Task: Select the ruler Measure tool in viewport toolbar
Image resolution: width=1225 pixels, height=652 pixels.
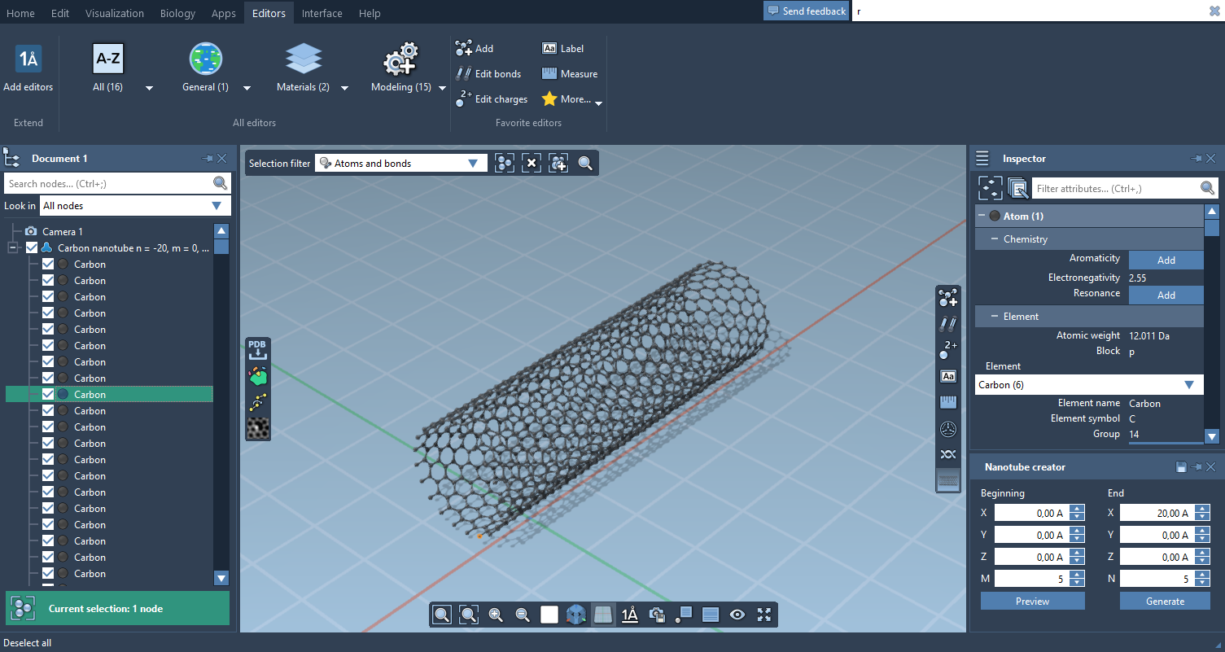Action: click(x=948, y=402)
